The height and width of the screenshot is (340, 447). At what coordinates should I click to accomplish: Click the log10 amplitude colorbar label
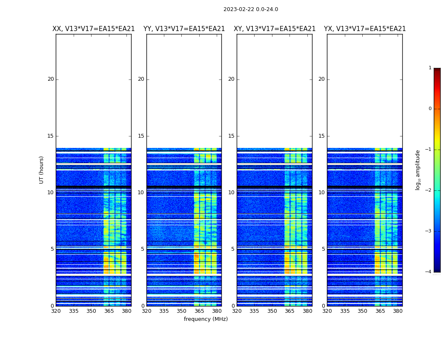tap(418, 170)
